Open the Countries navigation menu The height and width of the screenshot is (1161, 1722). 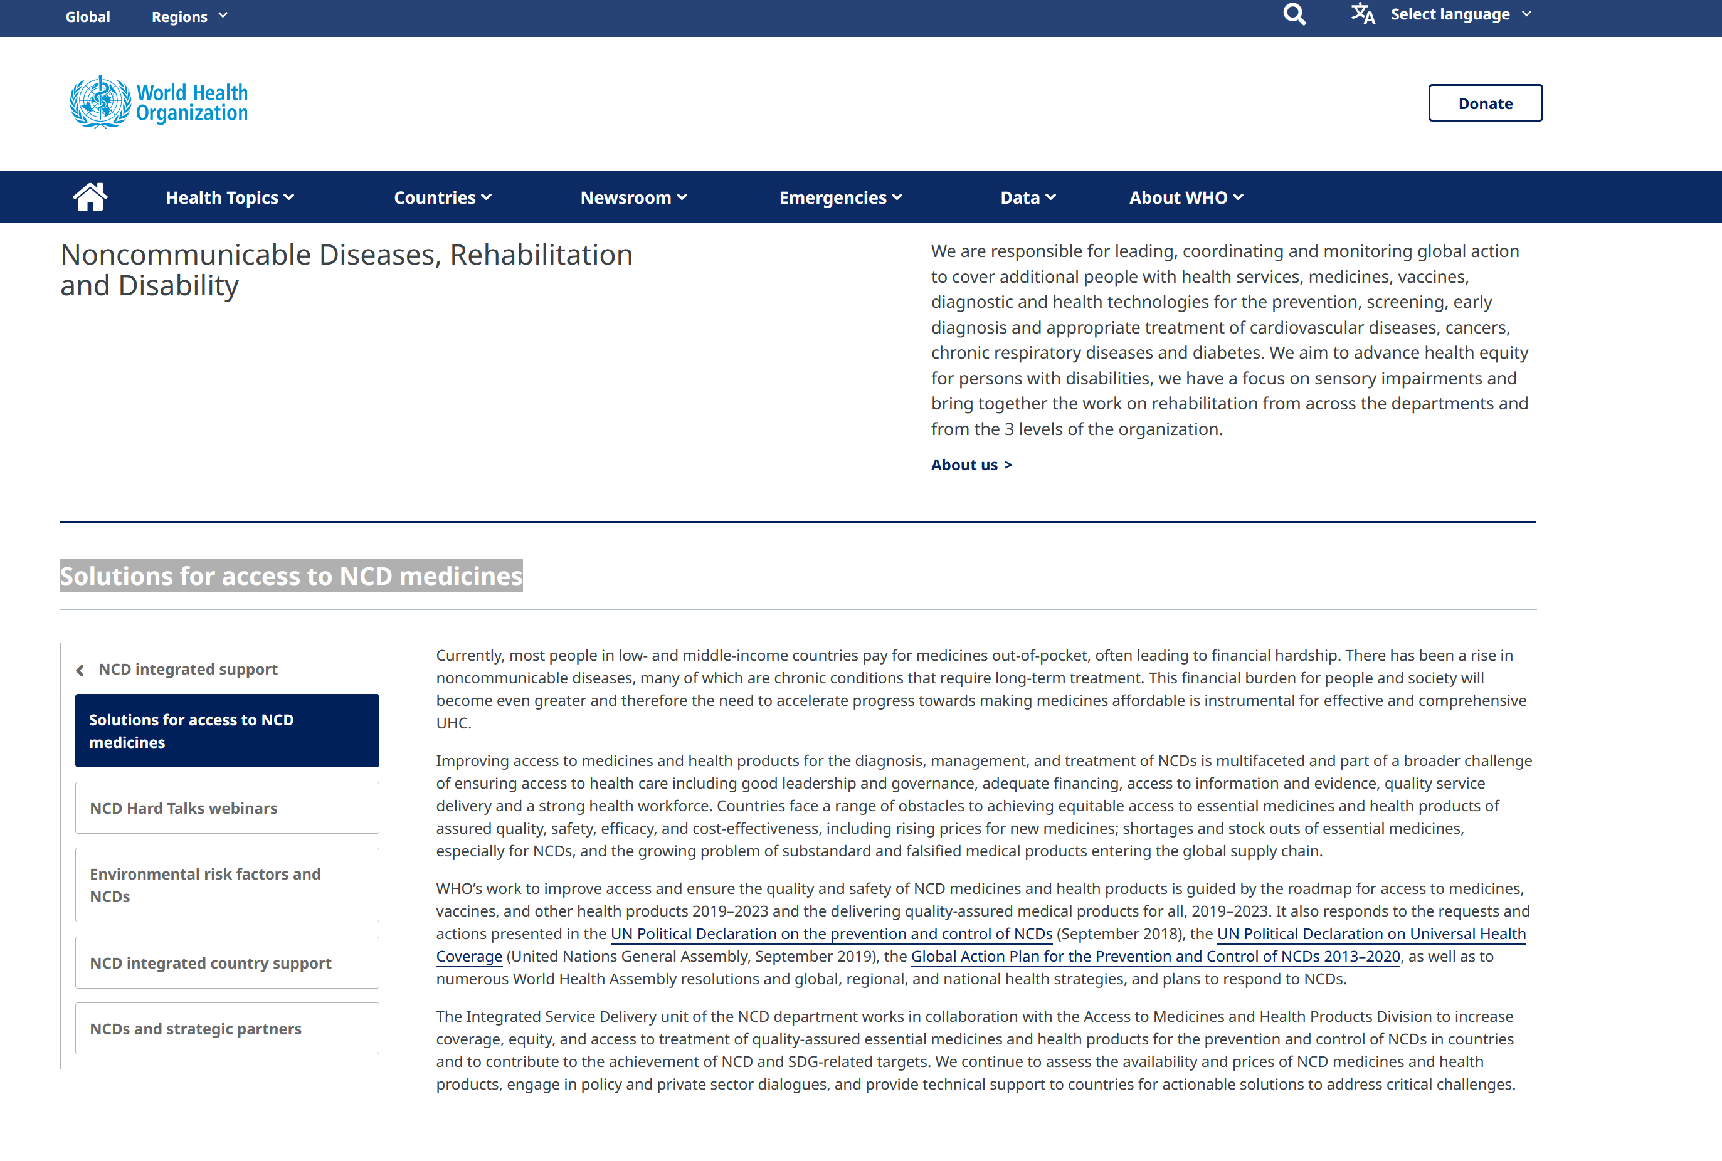(442, 197)
